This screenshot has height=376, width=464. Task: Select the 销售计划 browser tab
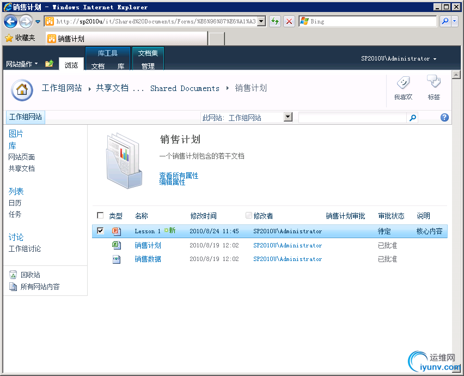pyautogui.click(x=127, y=39)
